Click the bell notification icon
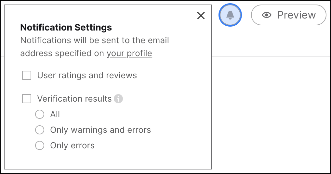 tap(230, 15)
